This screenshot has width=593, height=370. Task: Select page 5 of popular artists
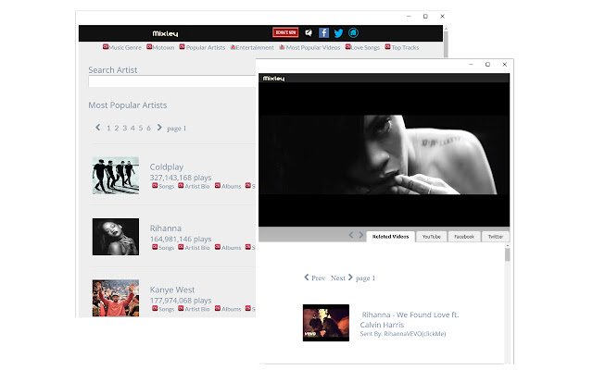click(x=141, y=128)
